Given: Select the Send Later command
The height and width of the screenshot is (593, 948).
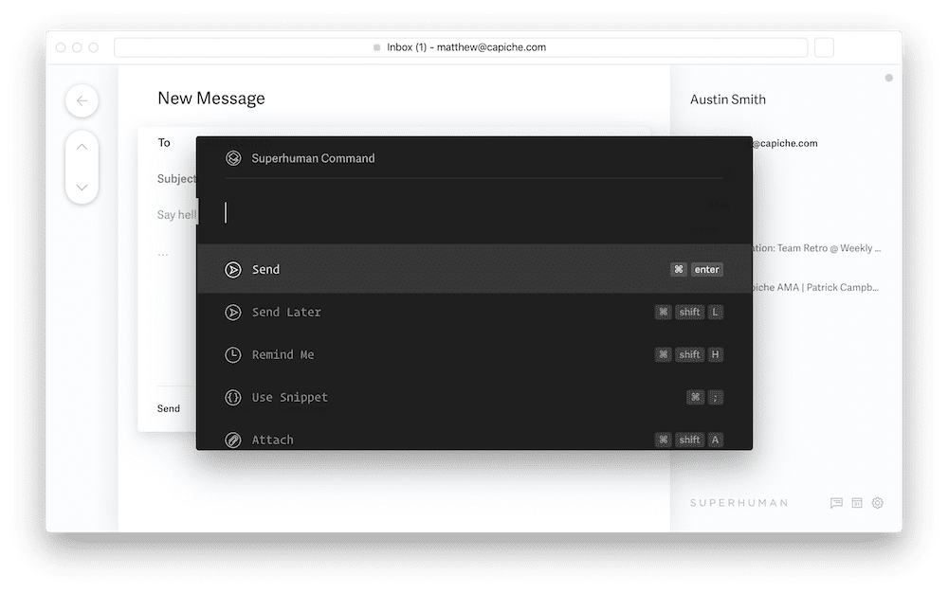Looking at the screenshot, I should (x=286, y=313).
